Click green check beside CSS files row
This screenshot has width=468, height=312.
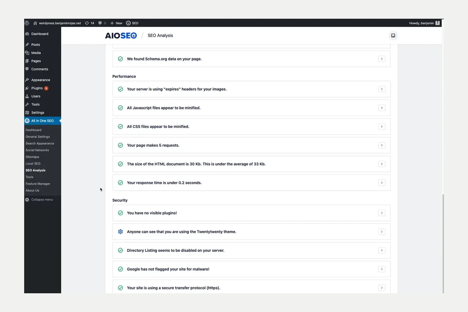coord(121,126)
